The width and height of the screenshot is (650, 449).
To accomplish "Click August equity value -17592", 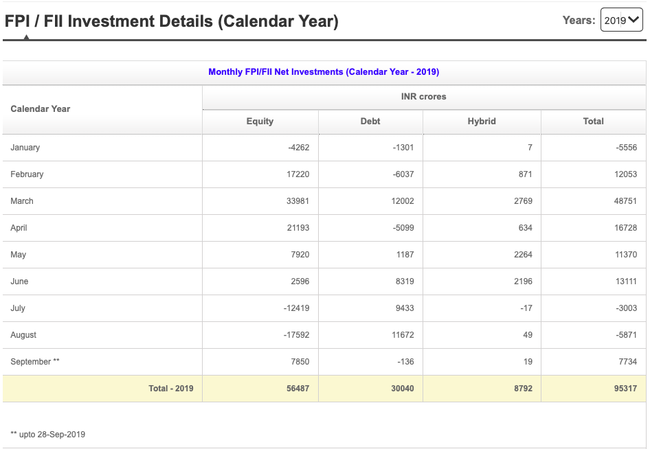I will pos(296,334).
